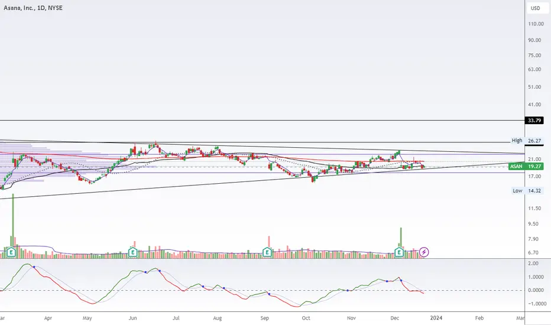The height and width of the screenshot is (325, 551).
Task: Click the 75.00 price axis label
Action: point(534,55)
